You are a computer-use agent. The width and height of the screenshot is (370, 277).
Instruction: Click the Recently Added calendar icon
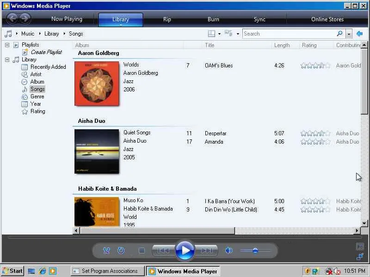[x=25, y=67]
